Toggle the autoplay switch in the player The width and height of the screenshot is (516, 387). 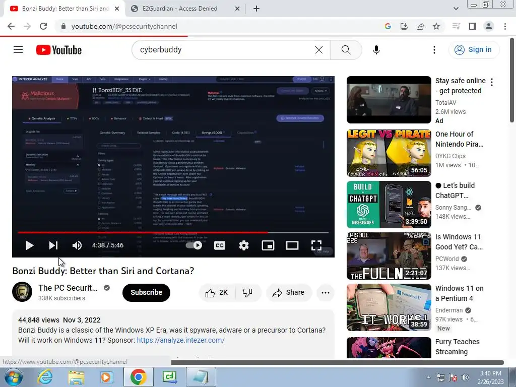tap(194, 245)
